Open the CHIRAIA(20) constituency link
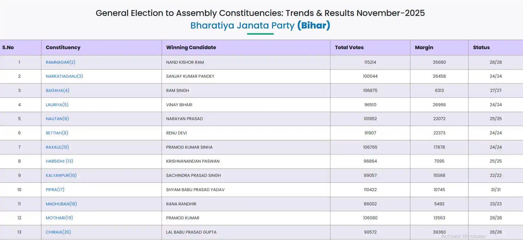This screenshot has height=240, width=523. [x=58, y=232]
